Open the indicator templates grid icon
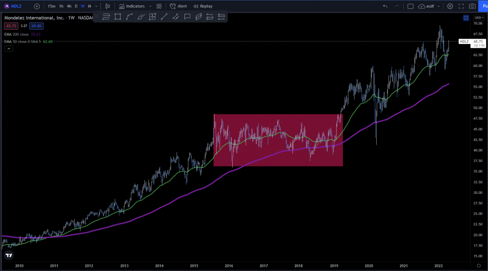The height and width of the screenshot is (271, 488). (x=159, y=6)
